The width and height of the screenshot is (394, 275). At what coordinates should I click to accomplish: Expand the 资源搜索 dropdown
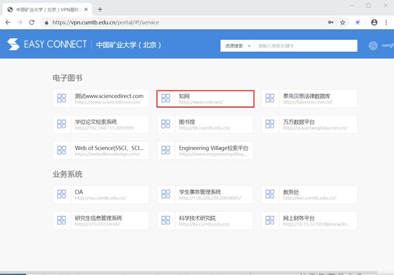[x=237, y=46]
